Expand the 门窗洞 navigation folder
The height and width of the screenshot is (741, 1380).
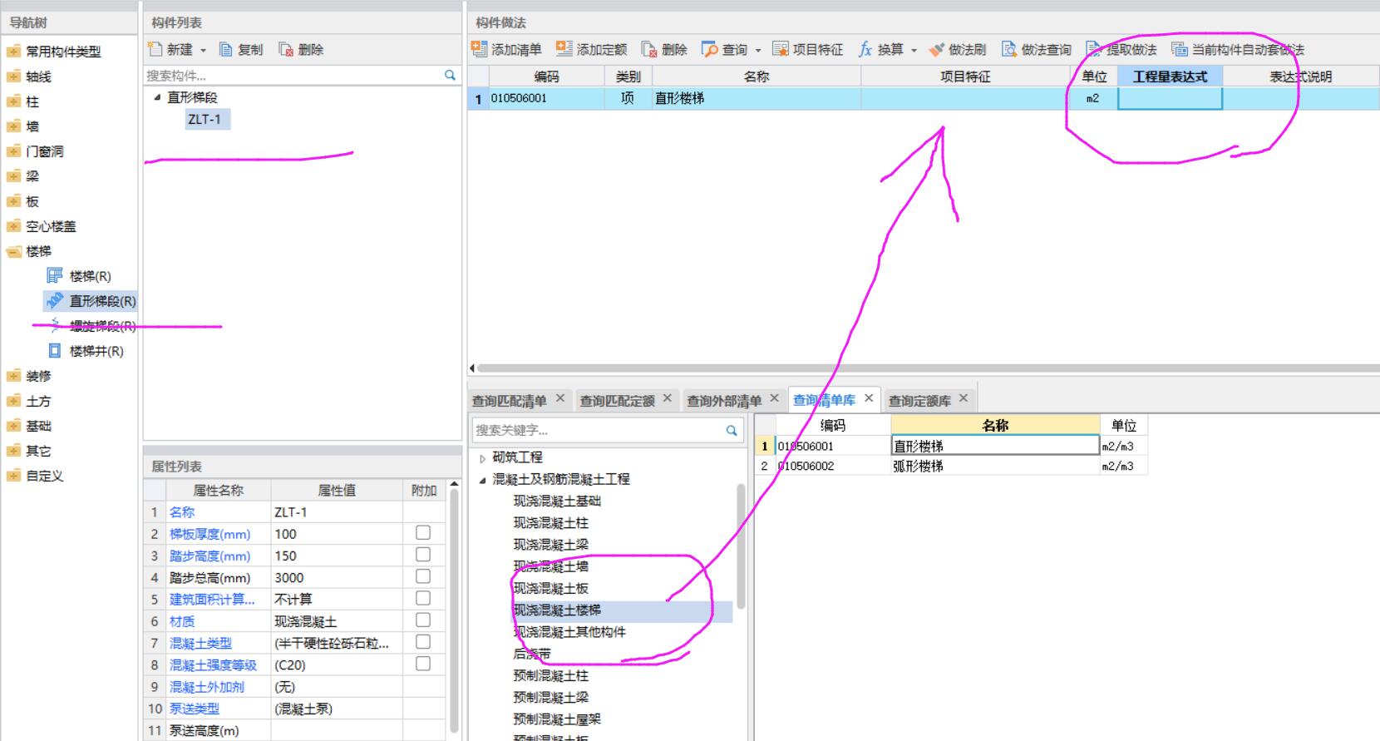click(13, 151)
